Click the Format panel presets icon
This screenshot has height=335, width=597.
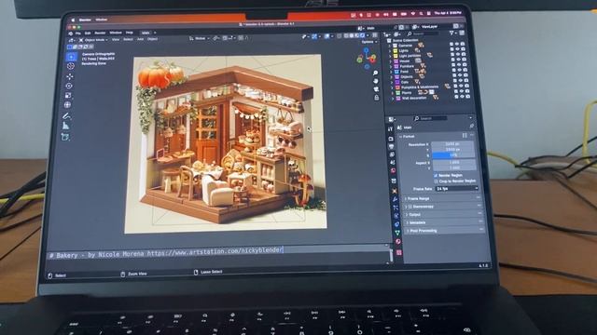[x=465, y=135]
